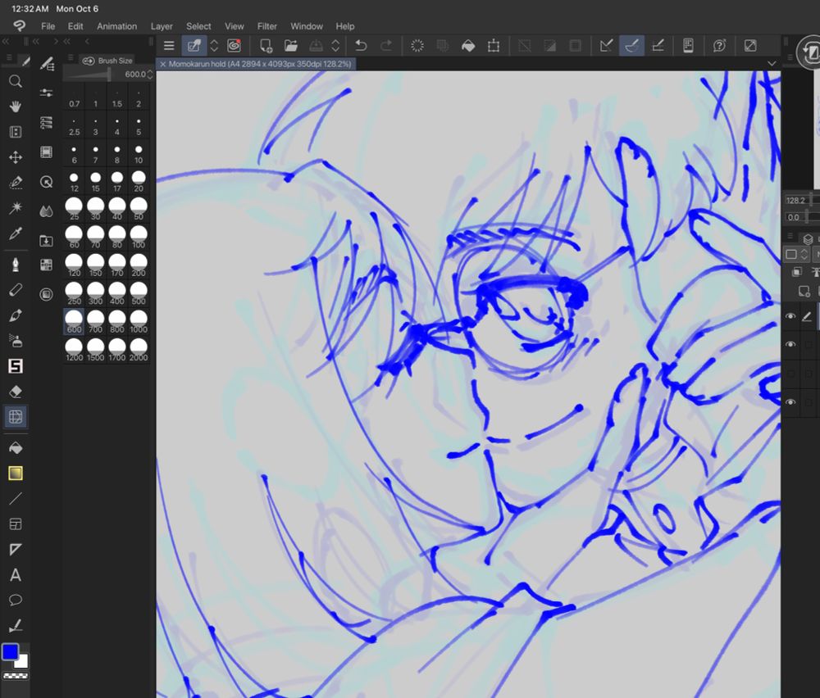Viewport: 820px width, 698px height.
Task: Open the Animation menu
Action: coord(116,26)
